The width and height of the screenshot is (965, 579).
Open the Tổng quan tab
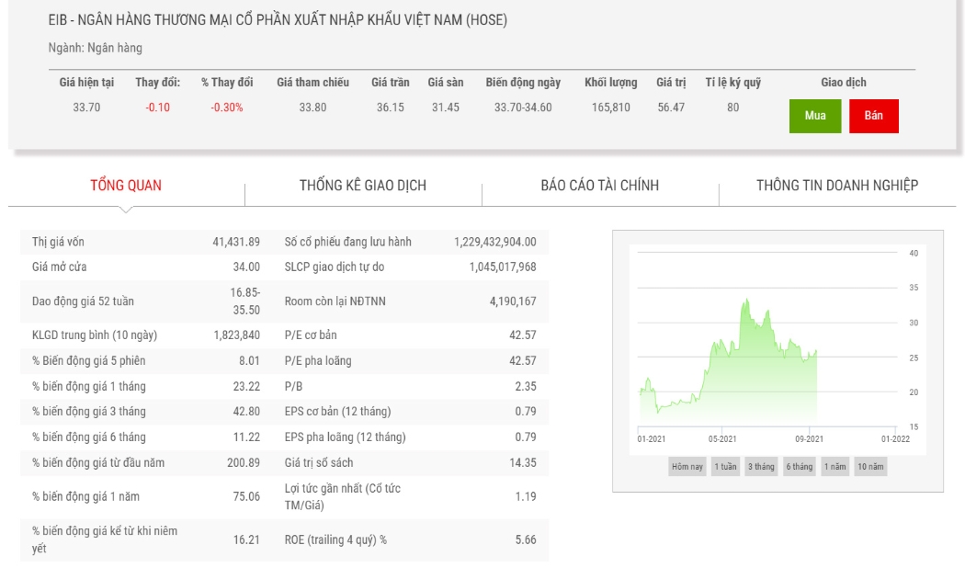pos(126,186)
